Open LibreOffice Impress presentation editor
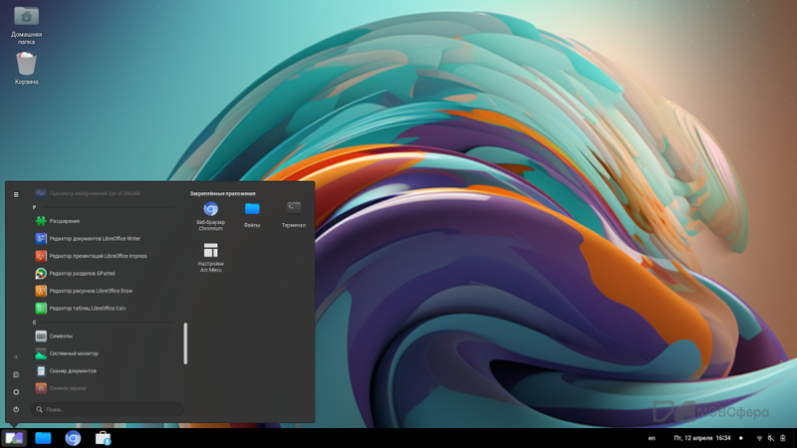The height and width of the screenshot is (448, 797). point(98,256)
